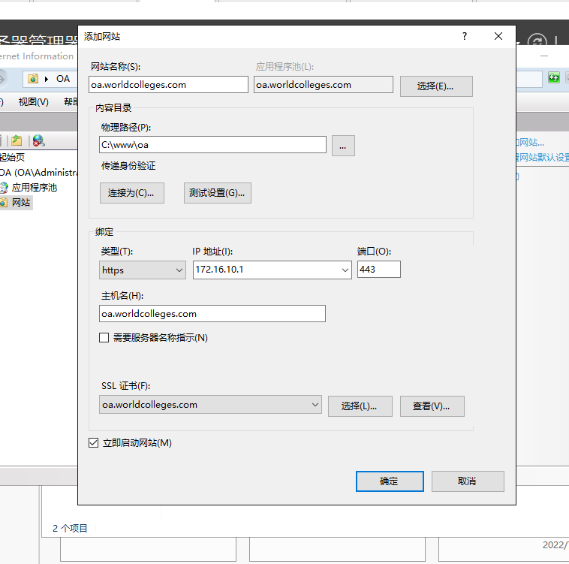Click the up-folder icon in IIS connections toolbar

click(17, 140)
